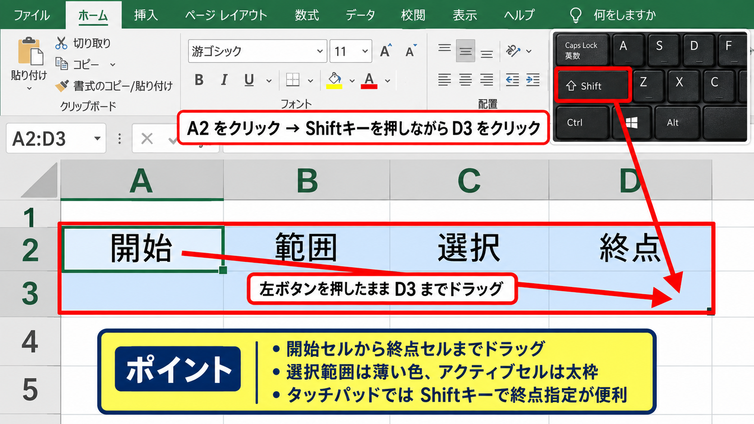The width and height of the screenshot is (754, 424).
Task: Decrease font size with small A button
Action: [x=411, y=51]
